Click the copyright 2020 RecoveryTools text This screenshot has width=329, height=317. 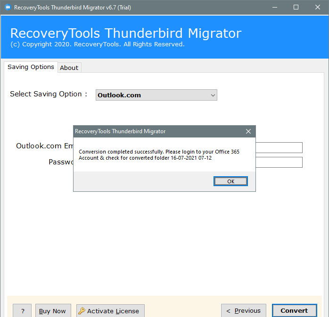98,44
